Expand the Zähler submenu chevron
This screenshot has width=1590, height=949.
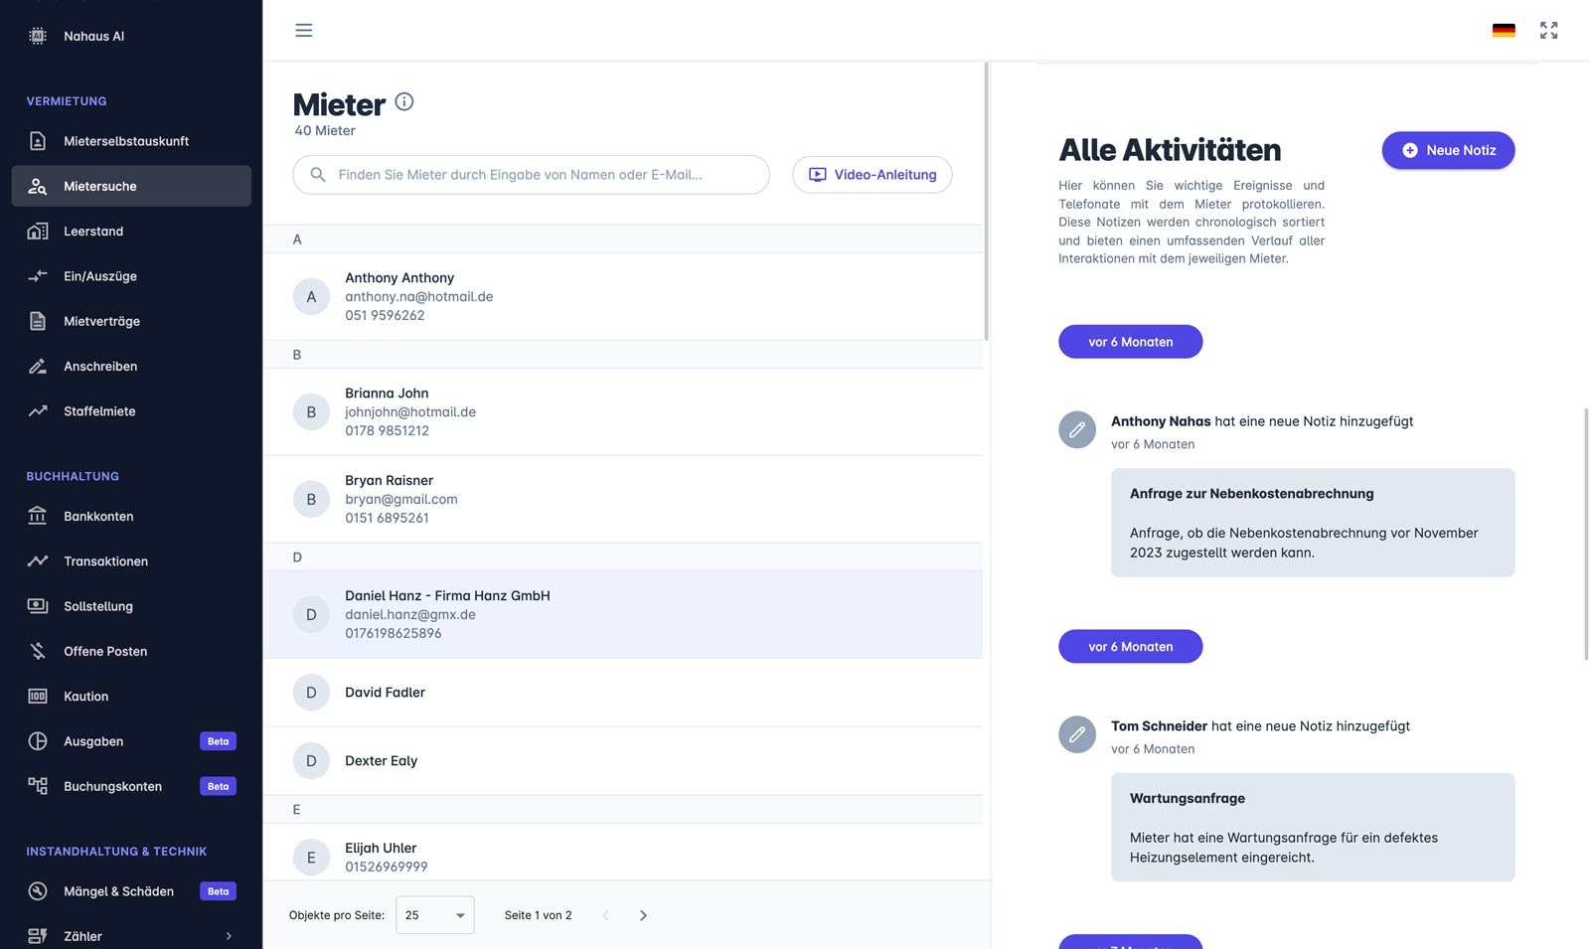[x=229, y=936]
